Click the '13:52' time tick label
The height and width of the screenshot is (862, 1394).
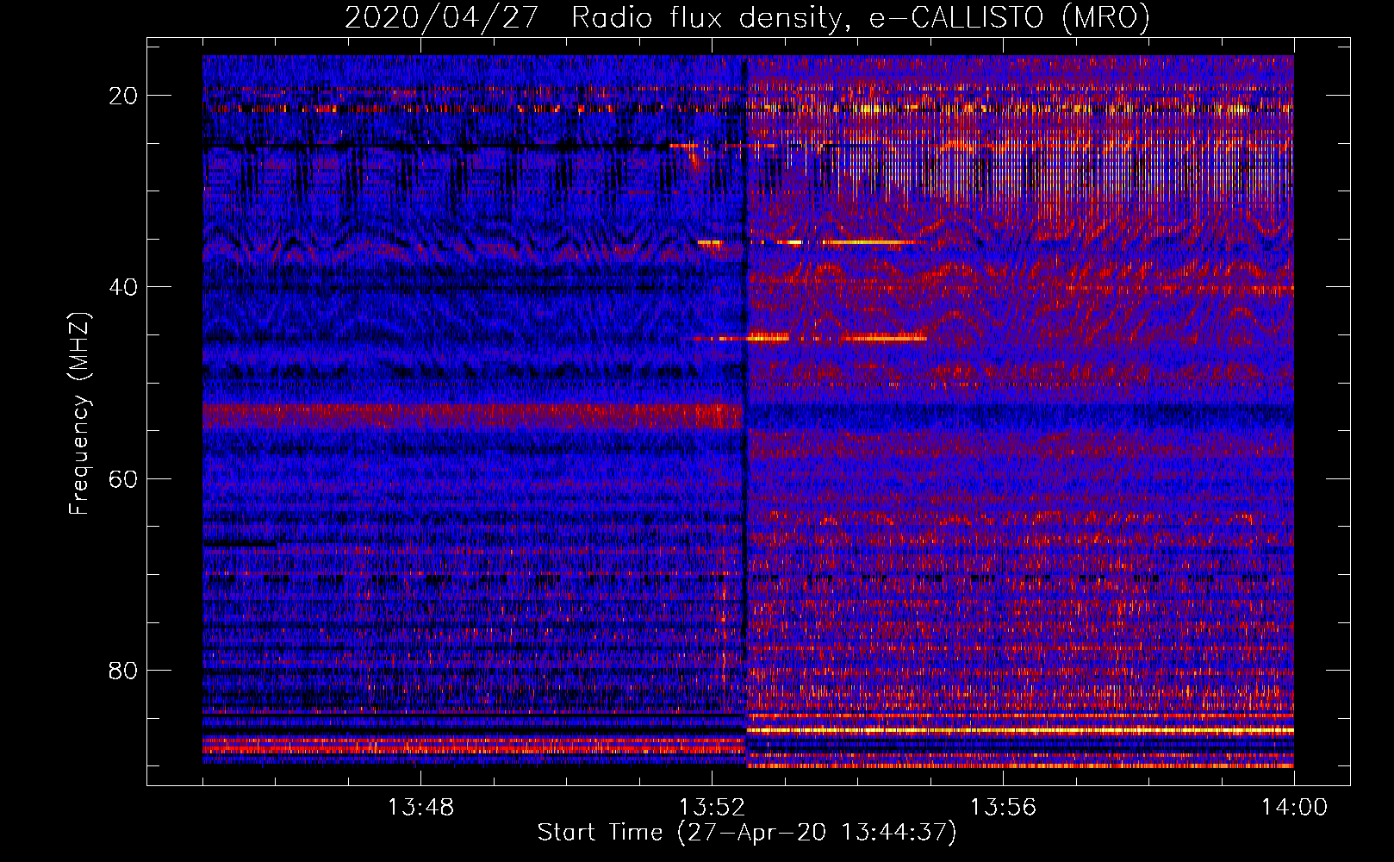pyautogui.click(x=712, y=808)
